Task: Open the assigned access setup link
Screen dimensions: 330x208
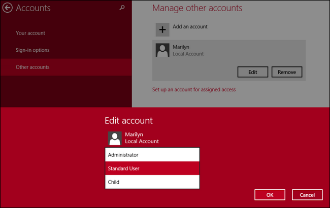Action: click(x=193, y=89)
